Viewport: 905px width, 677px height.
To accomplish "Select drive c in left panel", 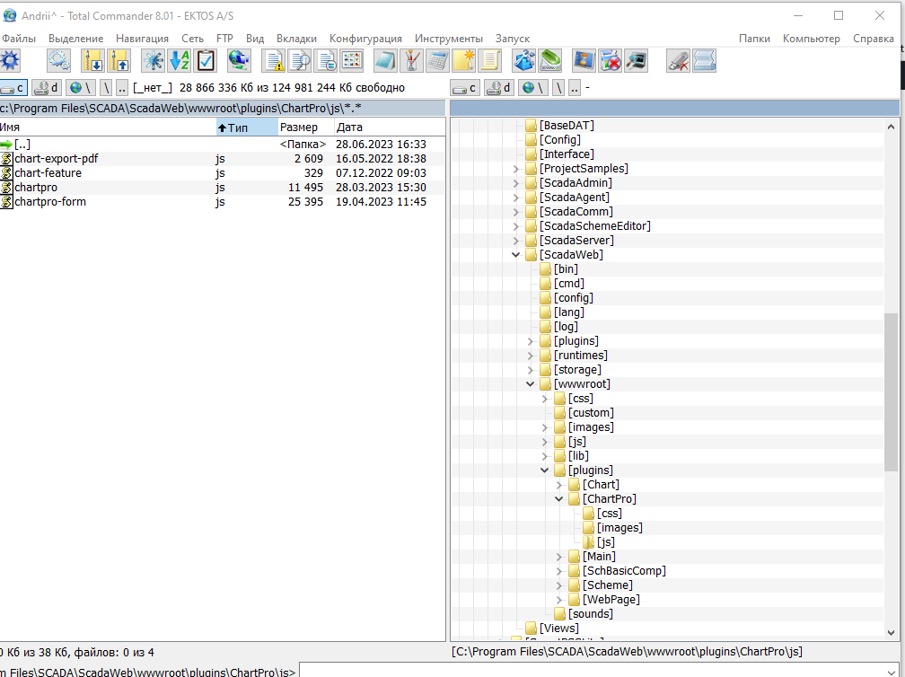I will click(x=13, y=88).
